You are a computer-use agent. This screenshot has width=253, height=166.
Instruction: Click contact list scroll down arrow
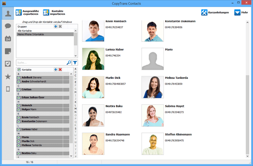71,156
